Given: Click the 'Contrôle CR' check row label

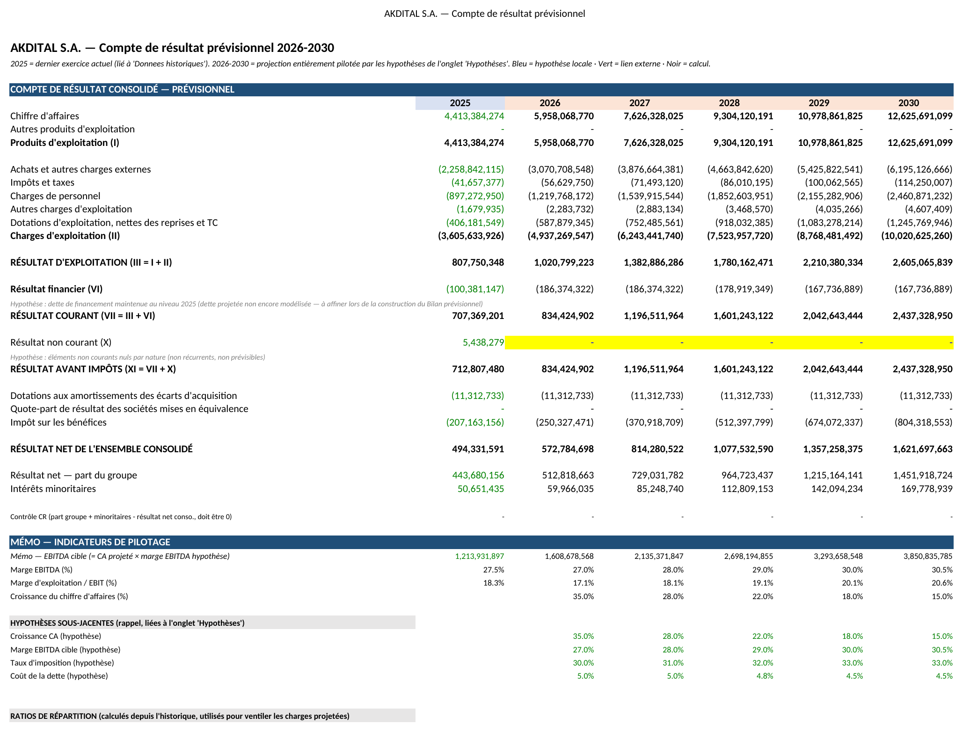Looking at the screenshot, I should (121, 517).
